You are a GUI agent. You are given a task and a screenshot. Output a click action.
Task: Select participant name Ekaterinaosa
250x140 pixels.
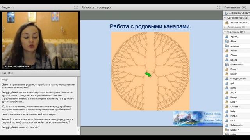237,65
